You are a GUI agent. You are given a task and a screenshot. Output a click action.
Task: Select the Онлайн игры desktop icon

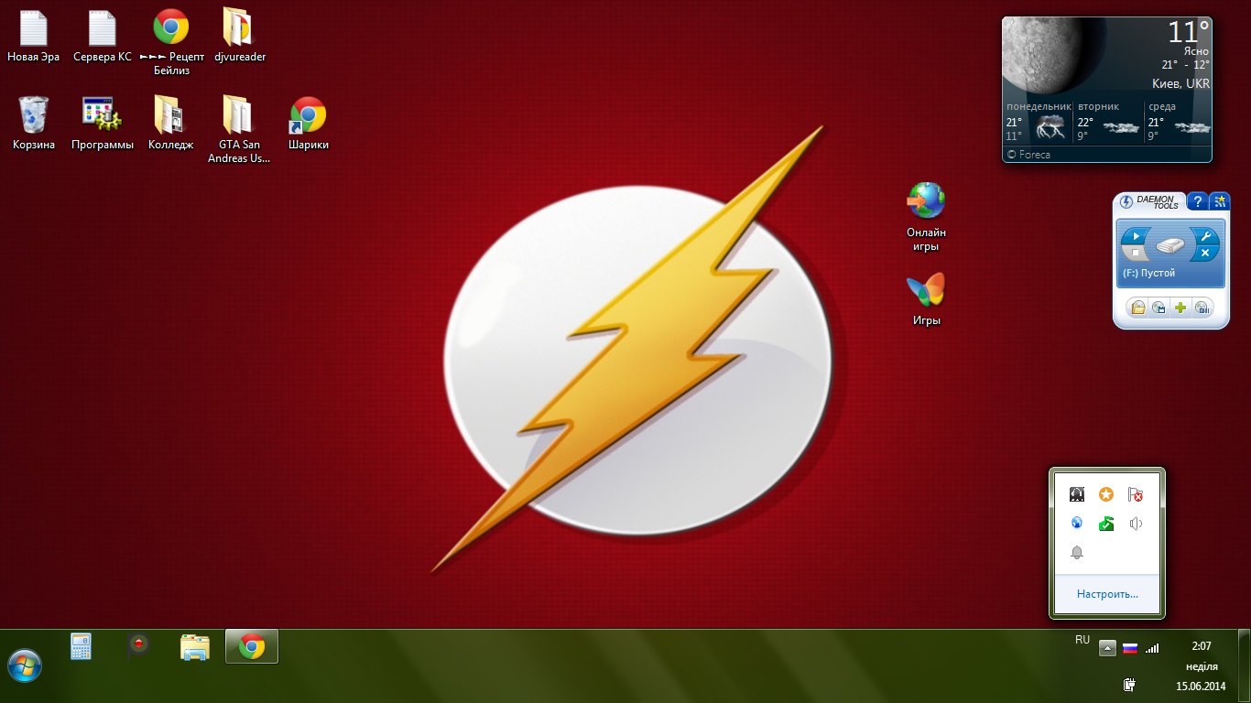pyautogui.click(x=926, y=218)
